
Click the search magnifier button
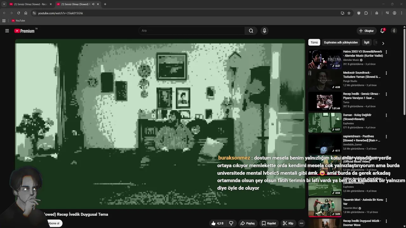(251, 31)
